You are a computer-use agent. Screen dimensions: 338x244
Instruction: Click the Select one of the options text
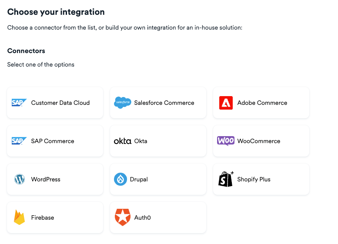click(41, 64)
